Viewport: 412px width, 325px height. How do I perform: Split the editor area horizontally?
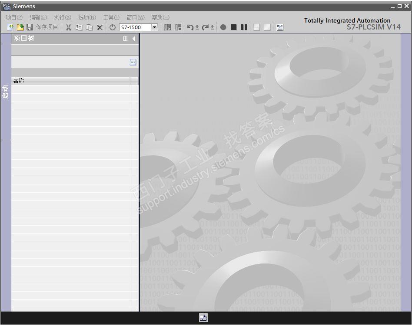point(256,27)
